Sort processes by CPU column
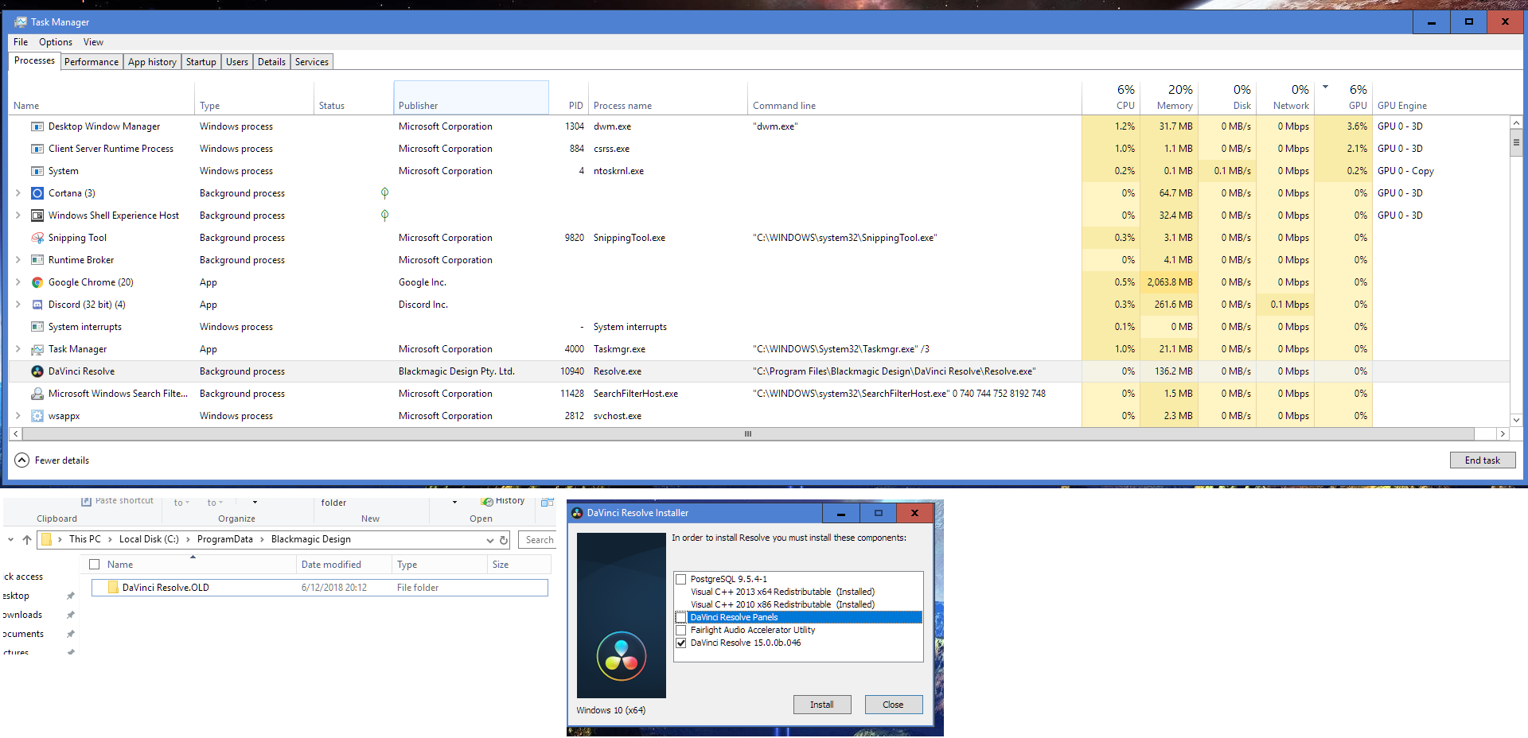1528x738 pixels. tap(1111, 98)
